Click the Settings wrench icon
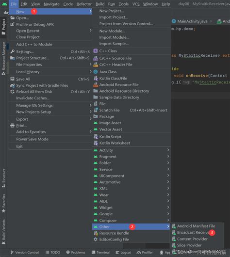This screenshot has height=257, width=230. click(13, 51)
